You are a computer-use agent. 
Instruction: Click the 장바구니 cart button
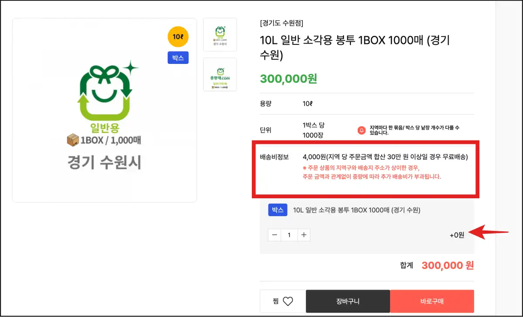tap(347, 301)
